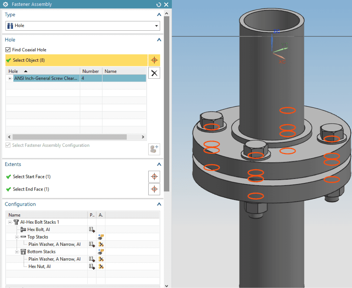Screen dimensions: 352x288
Task: Click the Select Object crosshair icon
Action: (x=154, y=60)
